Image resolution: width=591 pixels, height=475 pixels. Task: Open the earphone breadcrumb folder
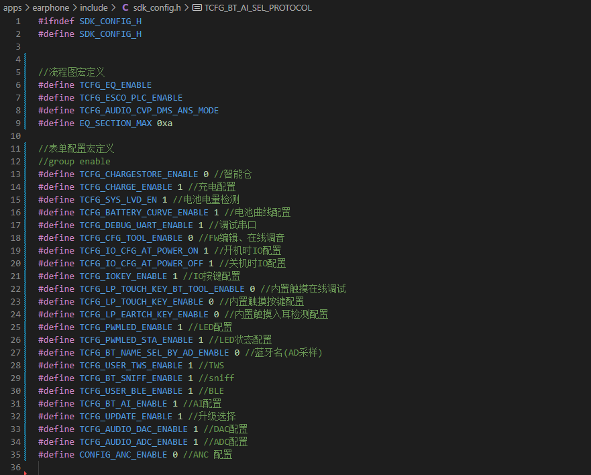tap(51, 7)
